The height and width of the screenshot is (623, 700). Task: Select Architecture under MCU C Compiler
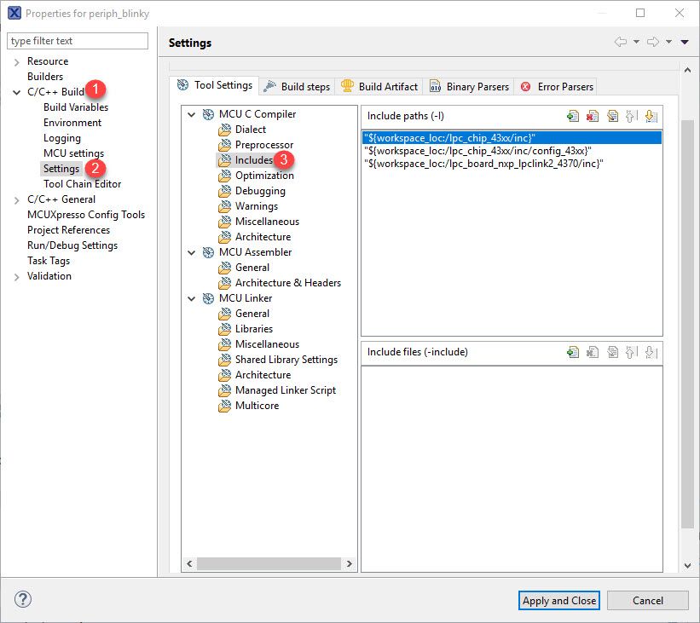[263, 237]
